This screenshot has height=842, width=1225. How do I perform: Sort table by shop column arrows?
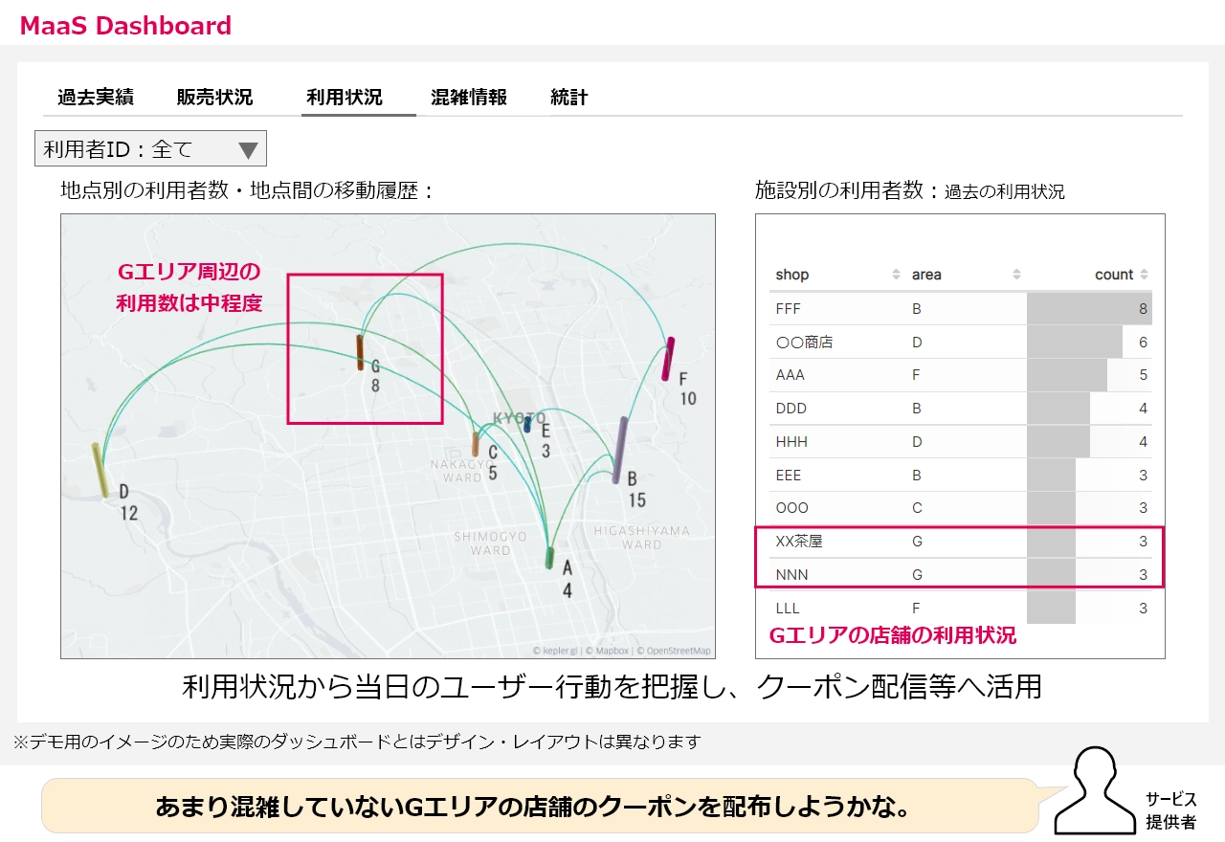click(896, 275)
